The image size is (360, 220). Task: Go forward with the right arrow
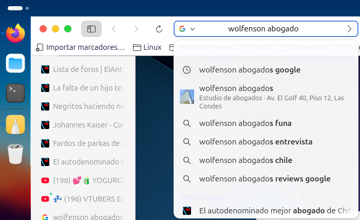pos(136,29)
